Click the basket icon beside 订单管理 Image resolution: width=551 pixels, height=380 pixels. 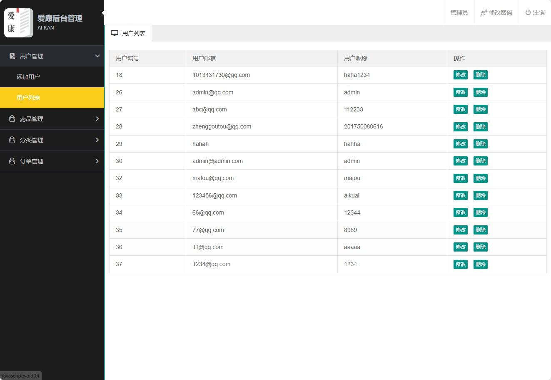click(x=12, y=161)
